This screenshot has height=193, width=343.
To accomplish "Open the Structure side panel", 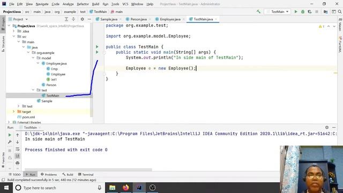I will [x=3, y=44].
